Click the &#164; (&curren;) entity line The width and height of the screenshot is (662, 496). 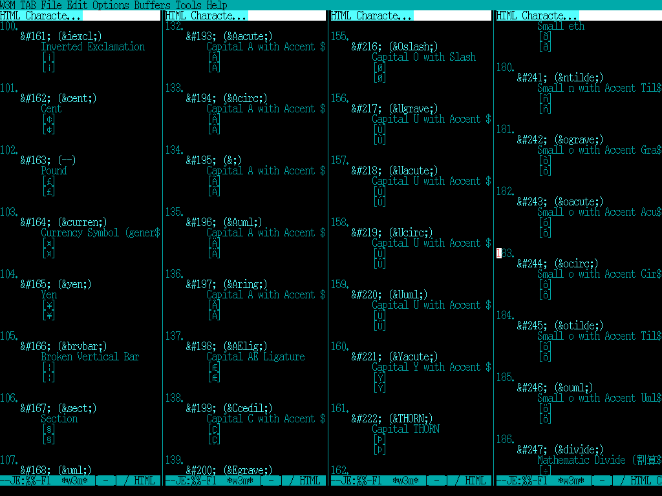pos(64,222)
